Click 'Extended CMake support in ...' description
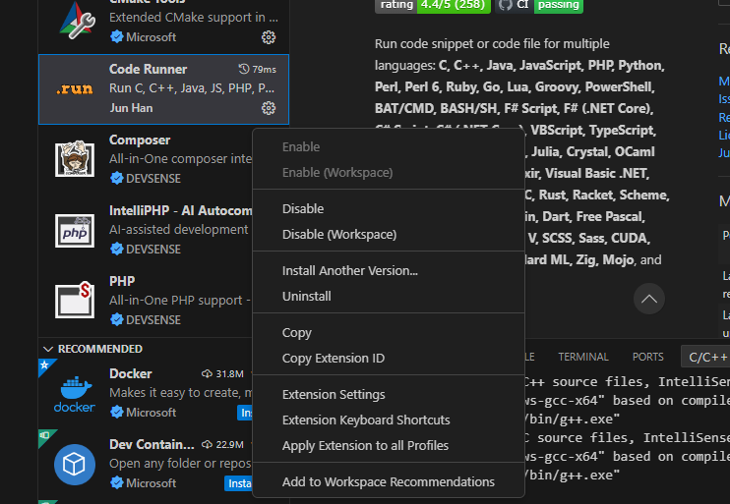Screen dimensions: 730x504 pyautogui.click(x=194, y=18)
